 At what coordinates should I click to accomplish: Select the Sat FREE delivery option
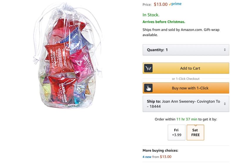[x=195, y=132]
